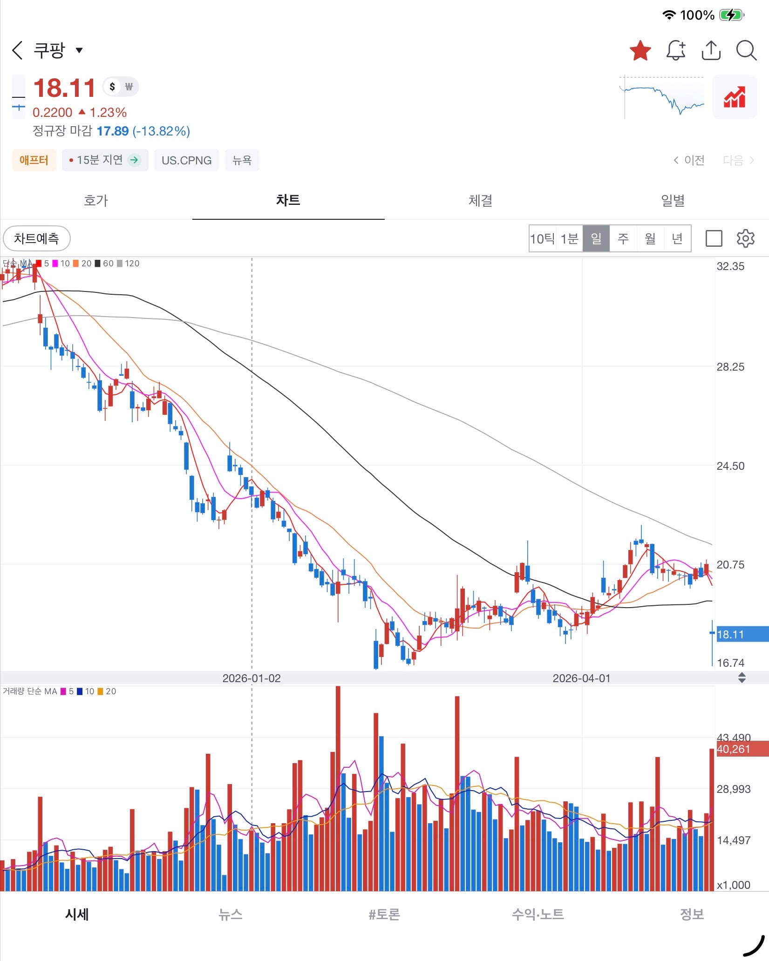Open price alert bell icon
Image resolution: width=769 pixels, height=961 pixels.
coord(676,50)
